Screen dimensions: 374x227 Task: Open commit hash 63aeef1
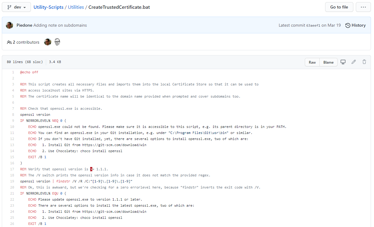click(x=313, y=25)
